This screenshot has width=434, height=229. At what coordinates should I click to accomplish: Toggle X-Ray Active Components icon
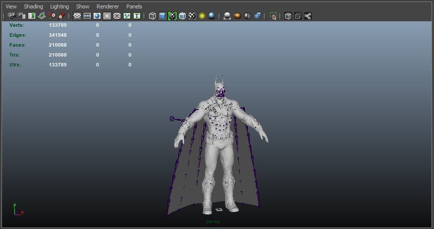point(298,16)
